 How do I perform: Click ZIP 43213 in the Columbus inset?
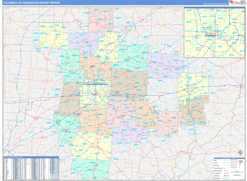[x=235, y=33]
